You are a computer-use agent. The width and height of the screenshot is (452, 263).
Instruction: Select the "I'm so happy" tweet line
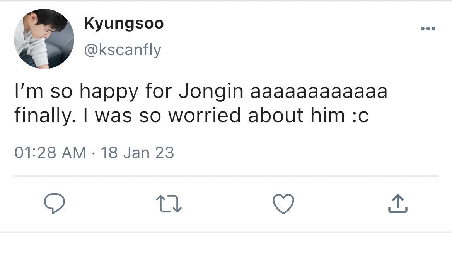201,91
